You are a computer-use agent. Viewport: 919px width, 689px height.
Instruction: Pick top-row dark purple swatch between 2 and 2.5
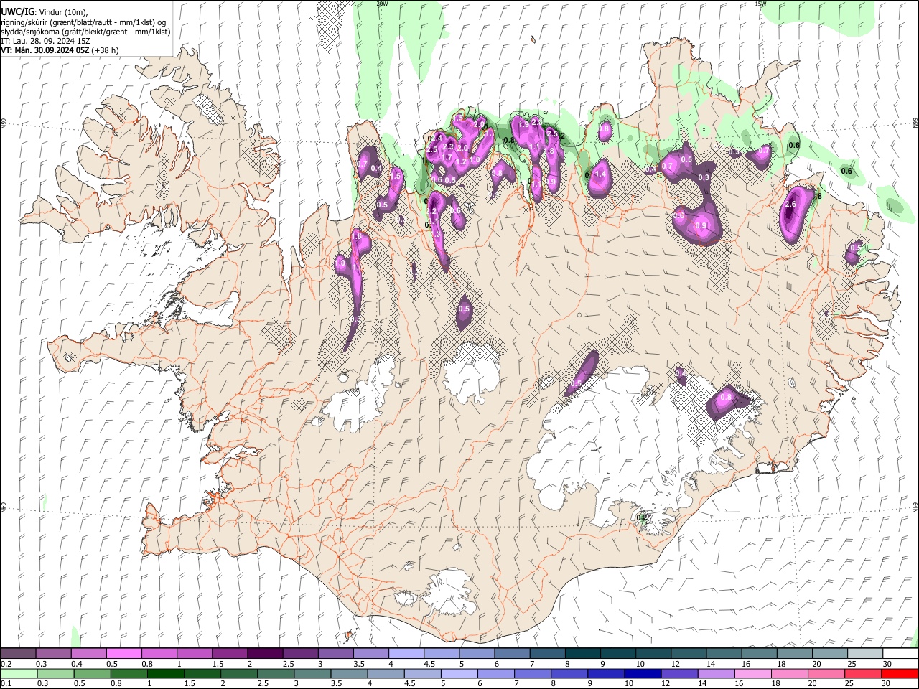264,654
